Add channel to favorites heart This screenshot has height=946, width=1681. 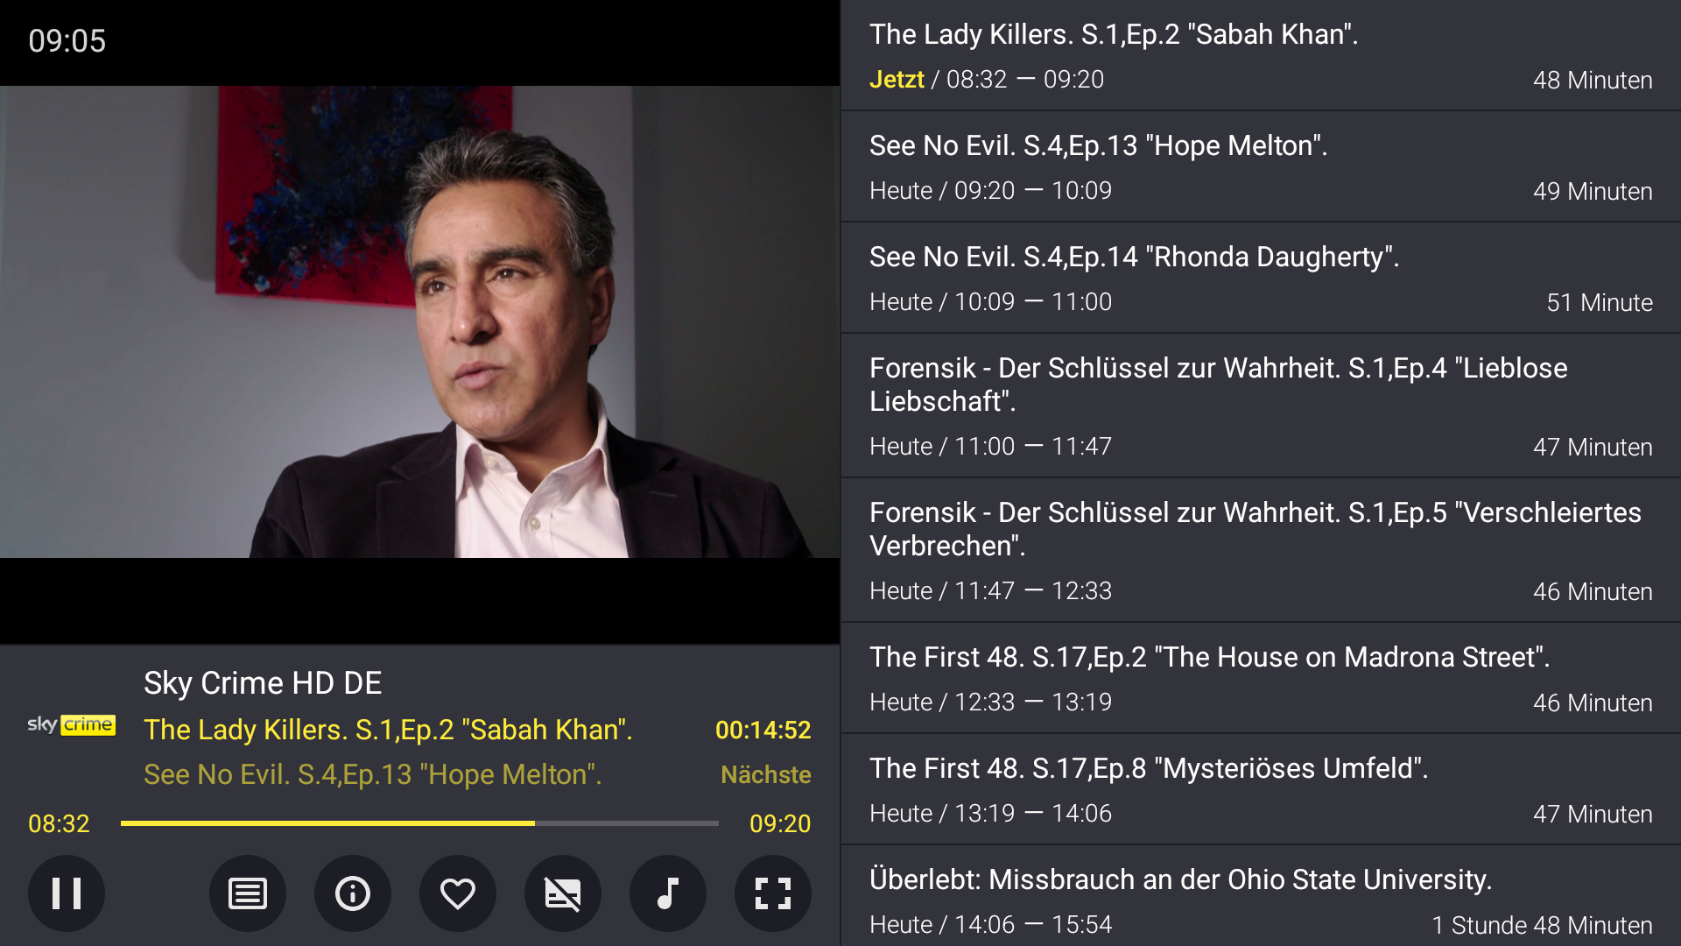(x=458, y=893)
